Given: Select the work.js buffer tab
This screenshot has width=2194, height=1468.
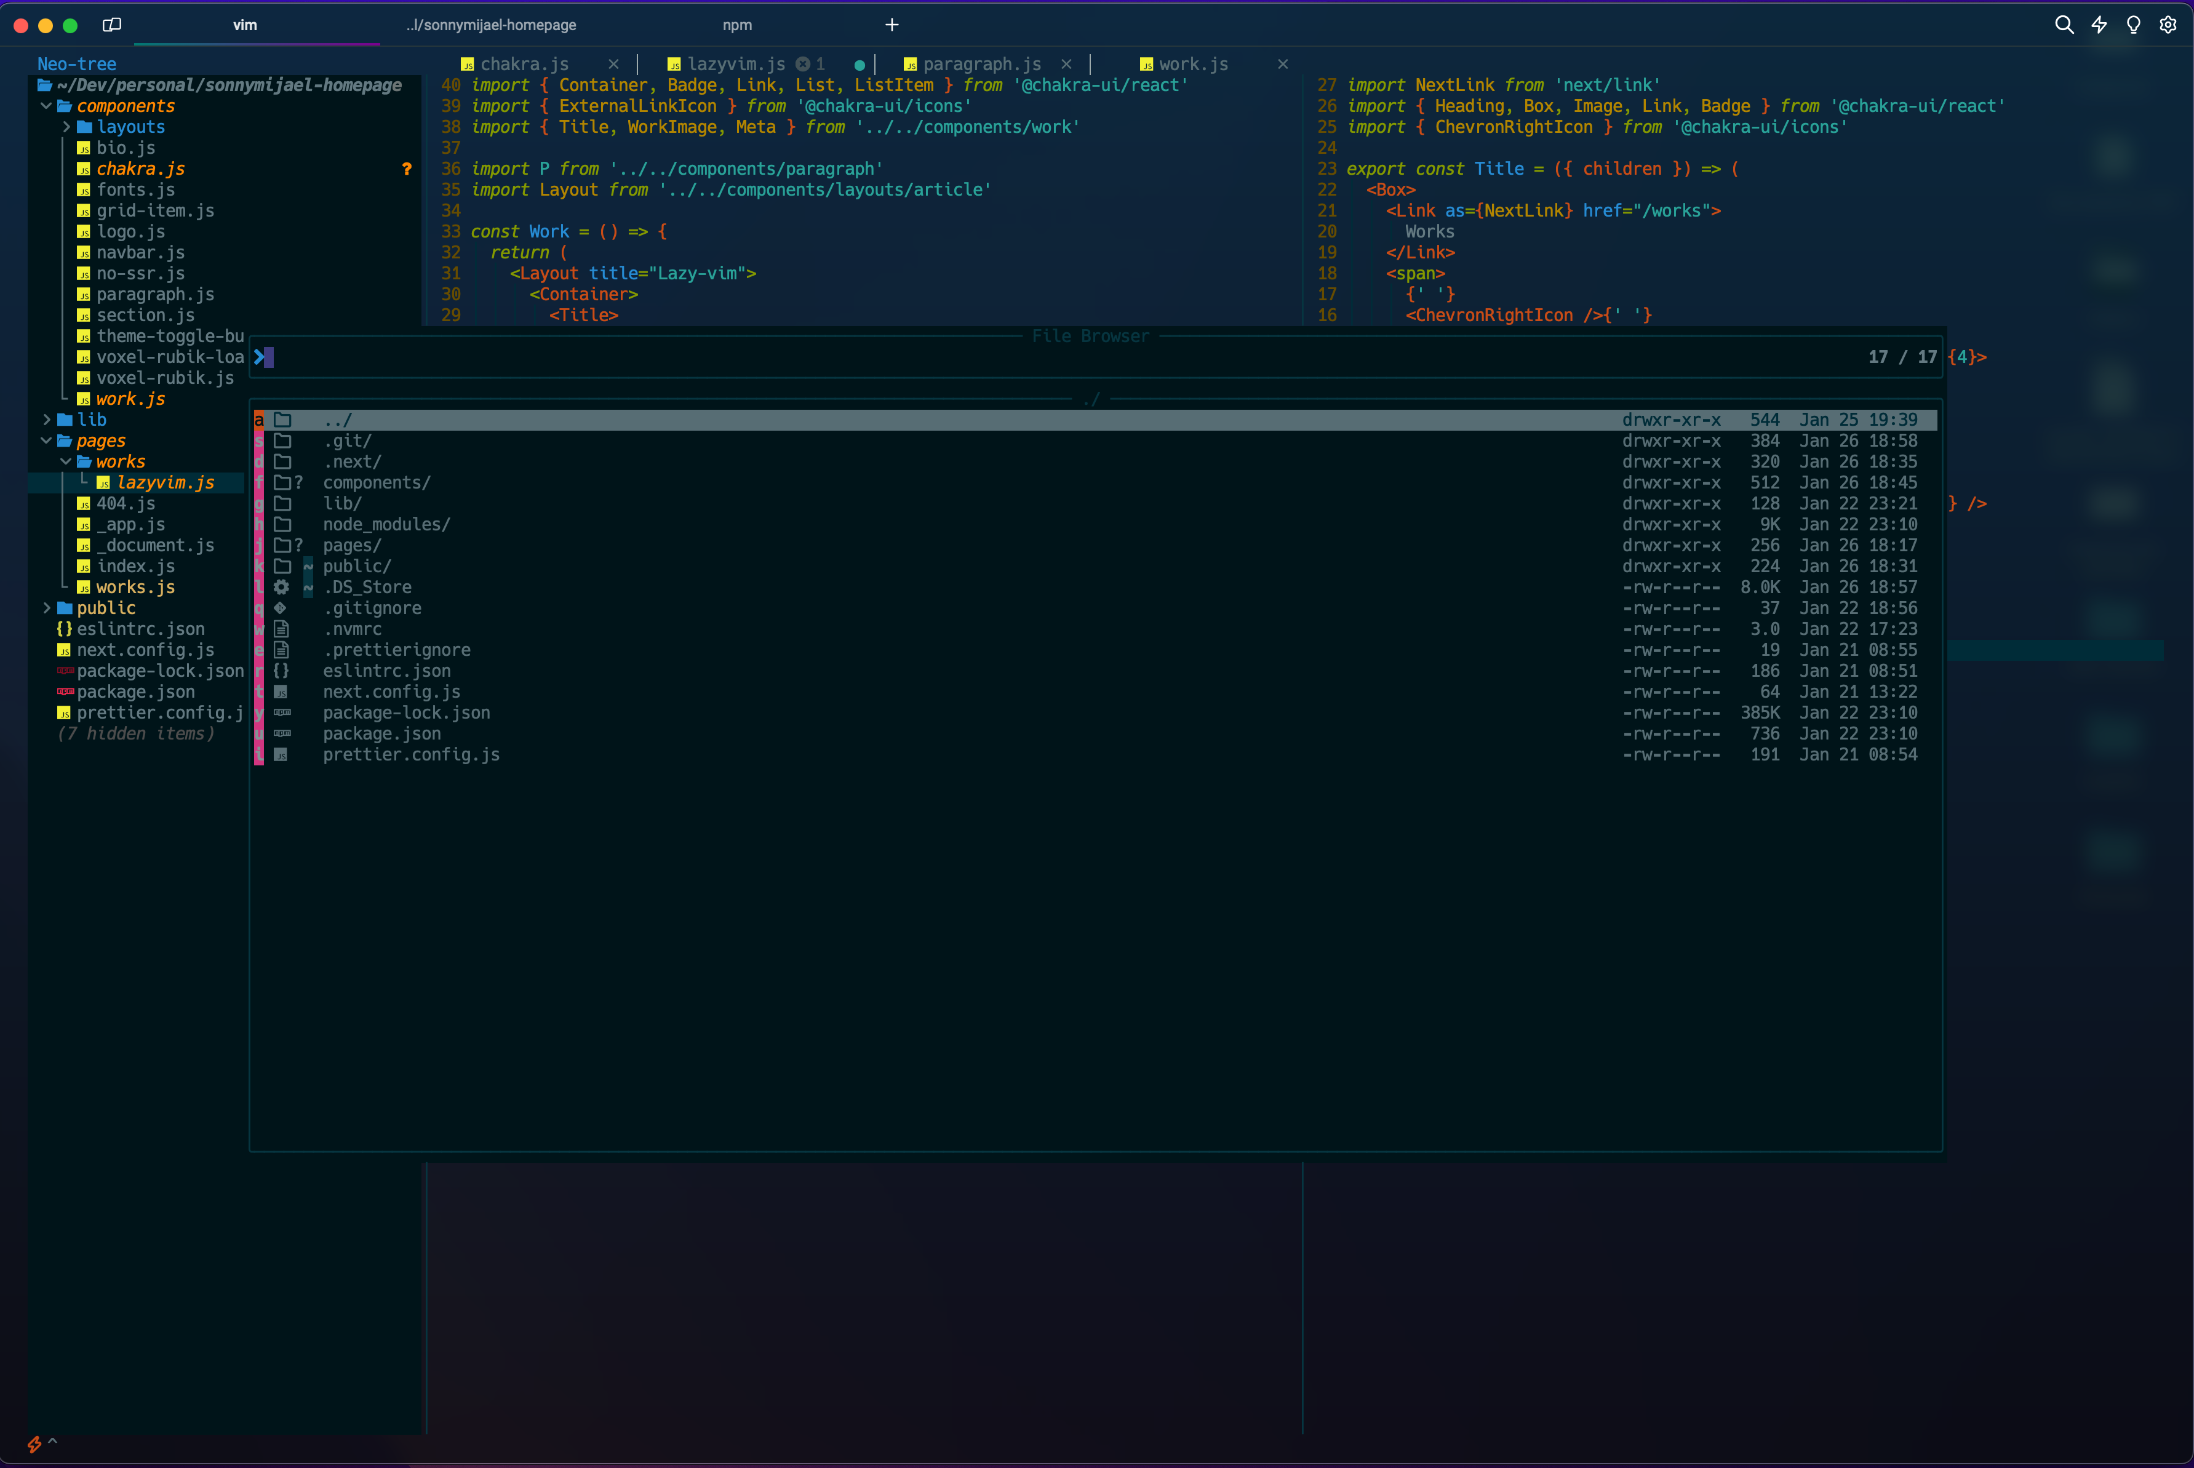Looking at the screenshot, I should click(x=1194, y=63).
